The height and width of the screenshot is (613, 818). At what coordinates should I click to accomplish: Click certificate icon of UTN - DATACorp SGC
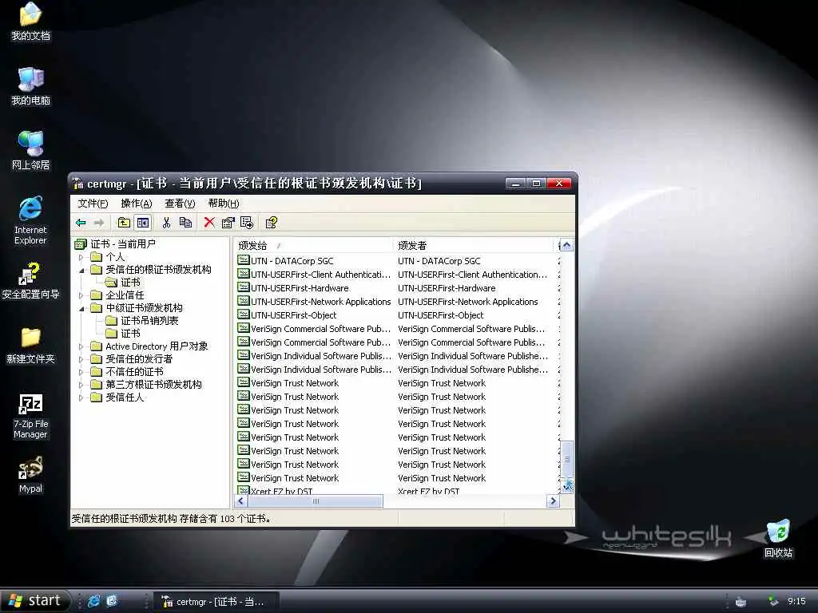(x=243, y=260)
